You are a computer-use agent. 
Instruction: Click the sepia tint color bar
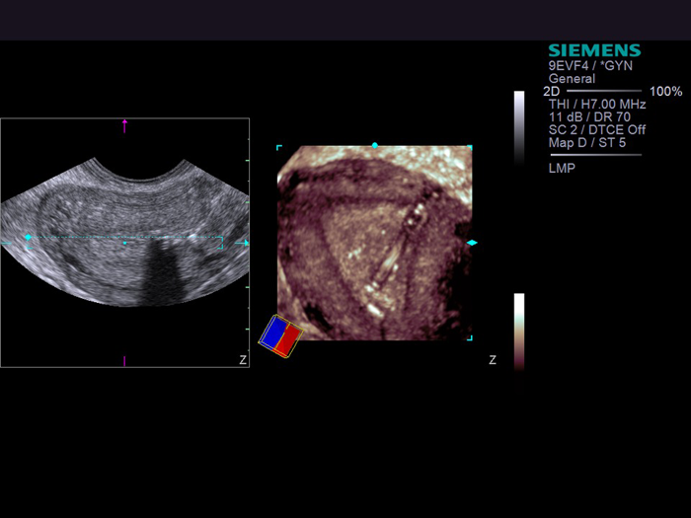pyautogui.click(x=519, y=332)
